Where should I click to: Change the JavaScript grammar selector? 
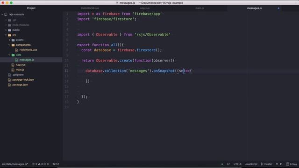point(251,164)
